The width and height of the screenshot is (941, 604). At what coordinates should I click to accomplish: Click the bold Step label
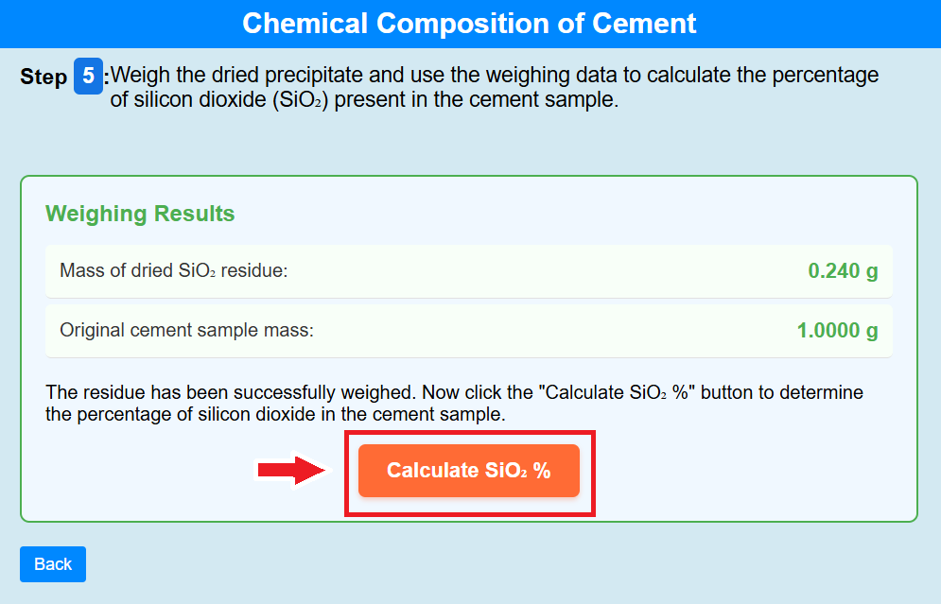pos(44,78)
